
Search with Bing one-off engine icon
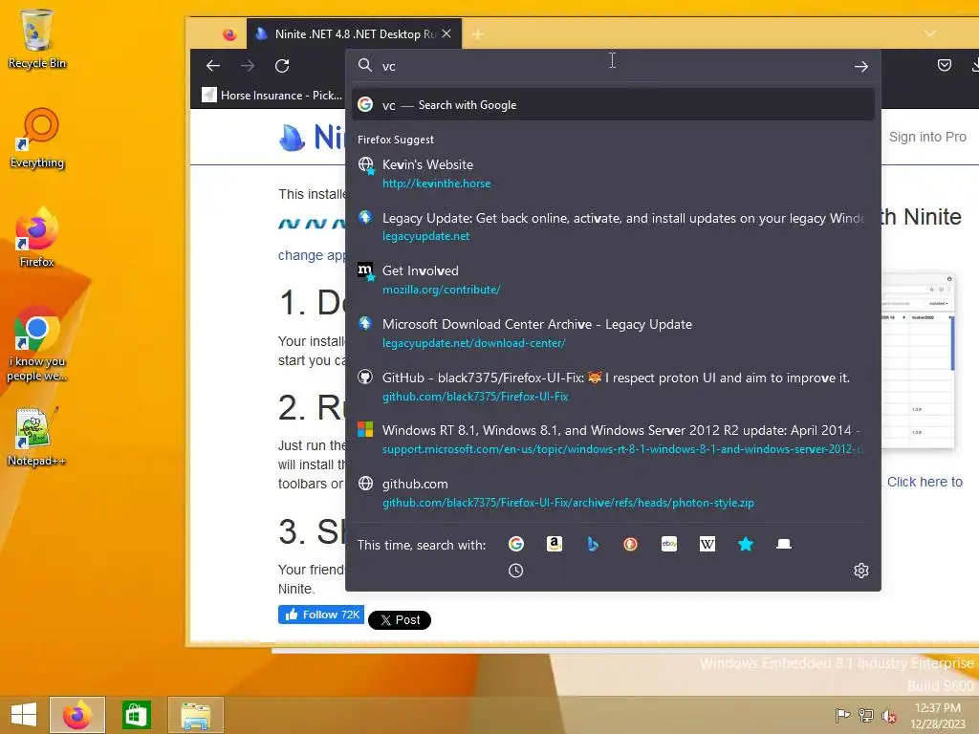pyautogui.click(x=593, y=544)
